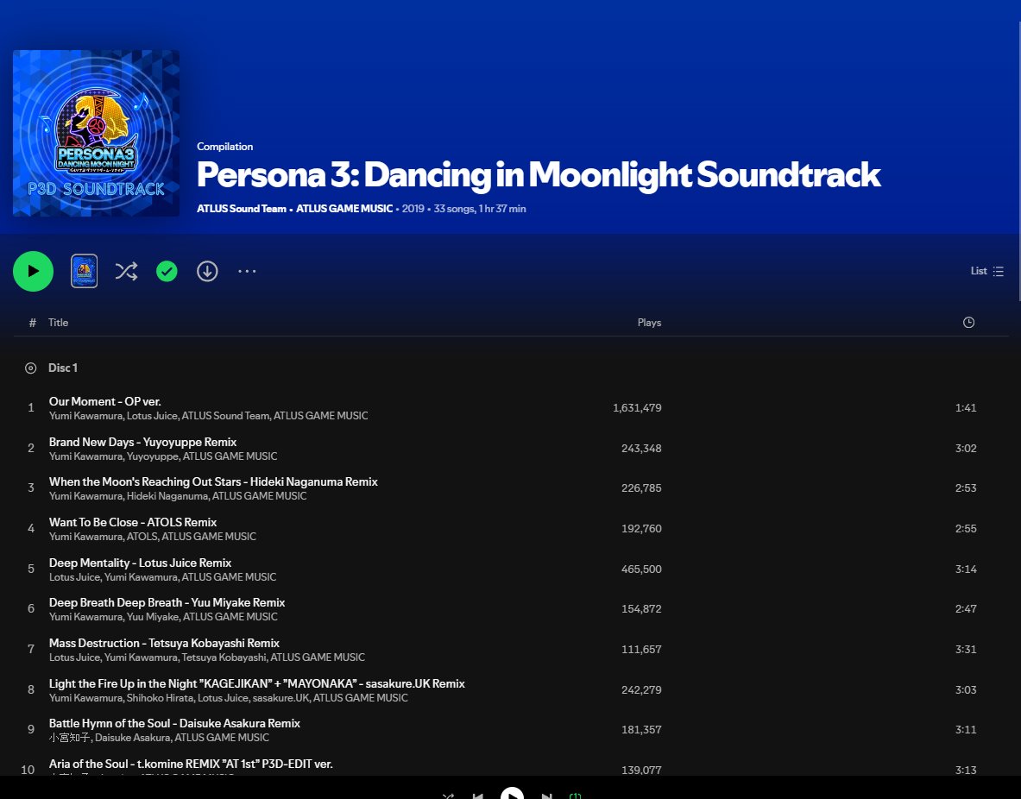The width and height of the screenshot is (1021, 799).
Task: Click the Persona 3 album cover art
Action: tap(97, 133)
